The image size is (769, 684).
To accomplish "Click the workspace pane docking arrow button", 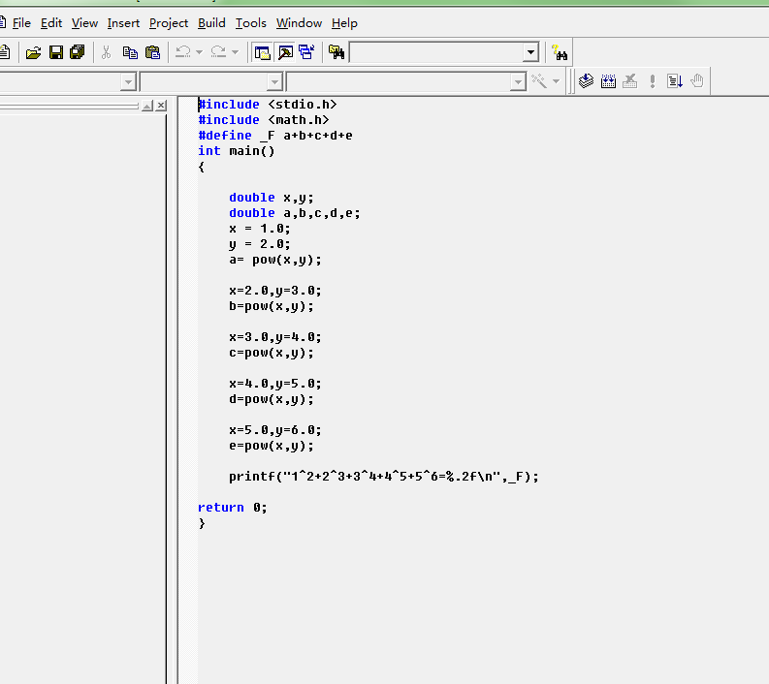I will pyautogui.click(x=147, y=106).
